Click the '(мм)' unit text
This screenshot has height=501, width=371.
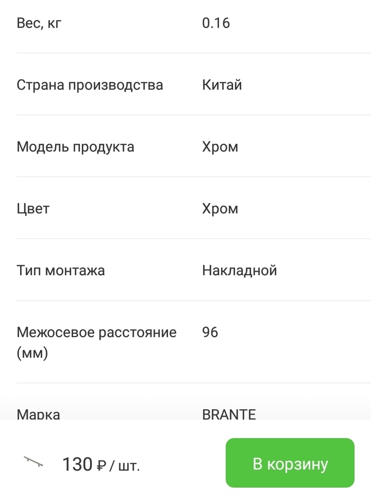[x=32, y=353]
